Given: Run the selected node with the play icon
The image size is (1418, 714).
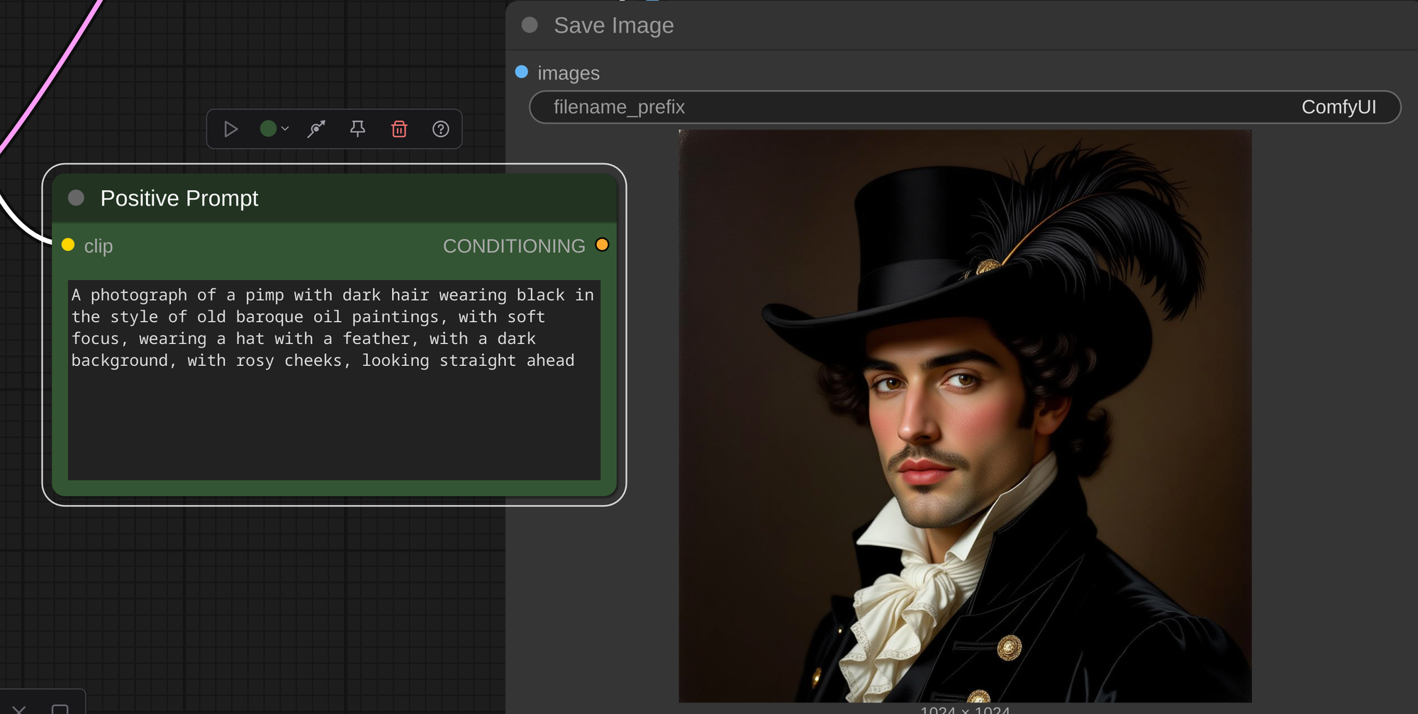Looking at the screenshot, I should pyautogui.click(x=230, y=129).
